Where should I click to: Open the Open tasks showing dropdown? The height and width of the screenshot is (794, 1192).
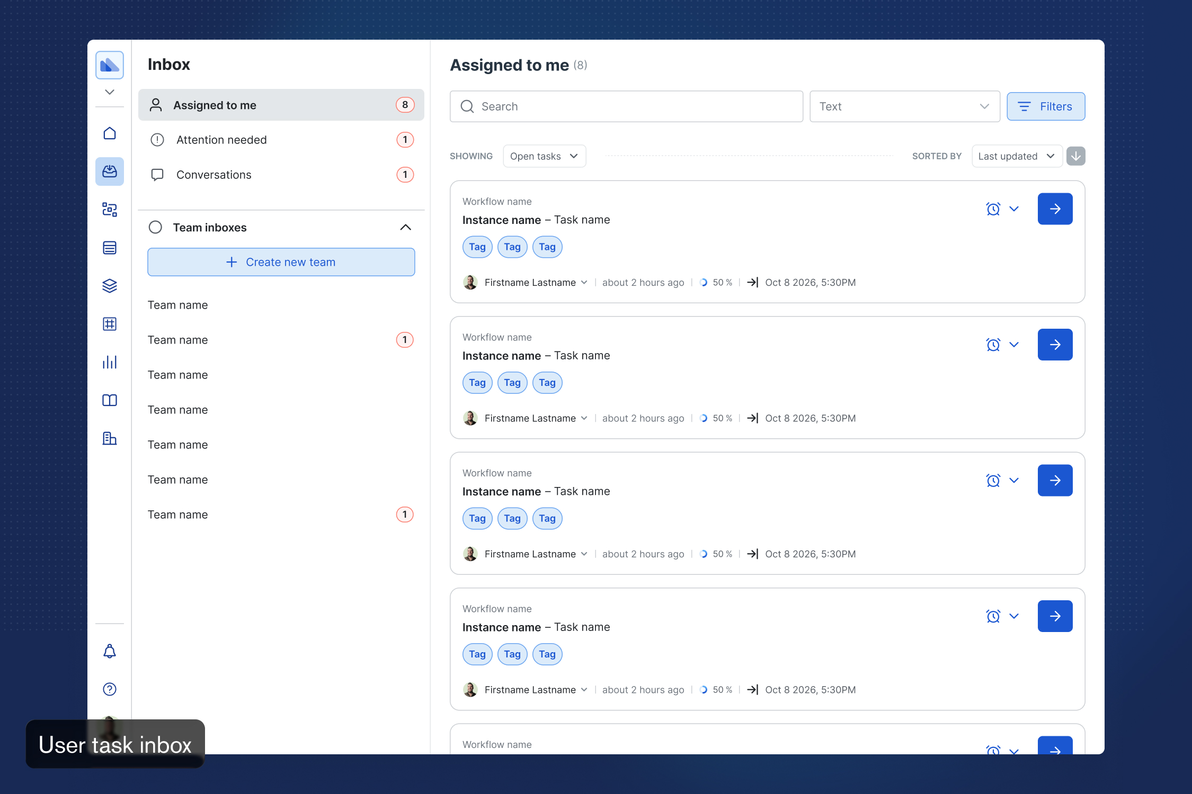click(545, 156)
